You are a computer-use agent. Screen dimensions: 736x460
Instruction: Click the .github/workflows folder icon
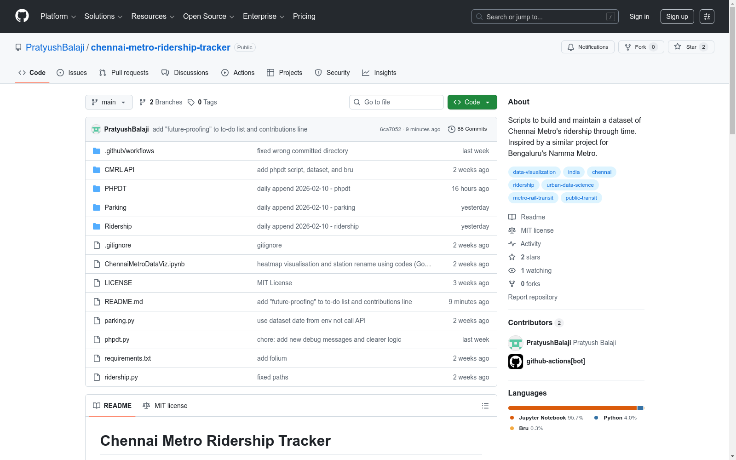97,151
